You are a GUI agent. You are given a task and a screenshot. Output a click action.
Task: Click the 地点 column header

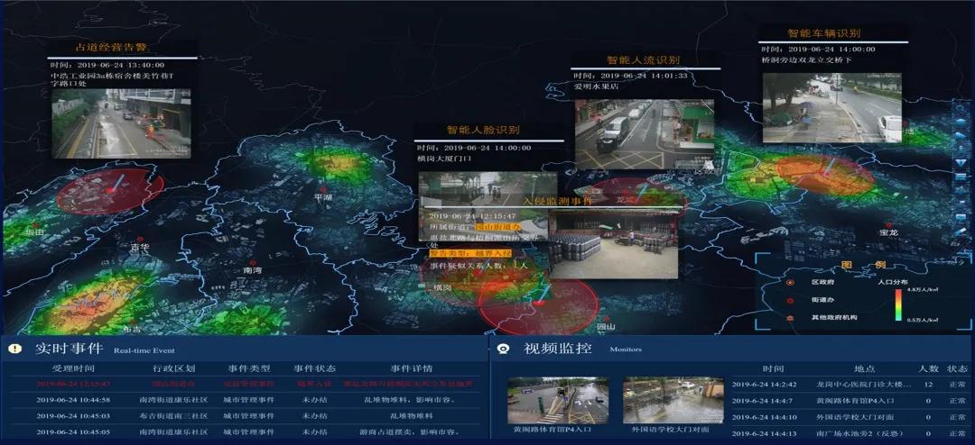click(x=864, y=369)
